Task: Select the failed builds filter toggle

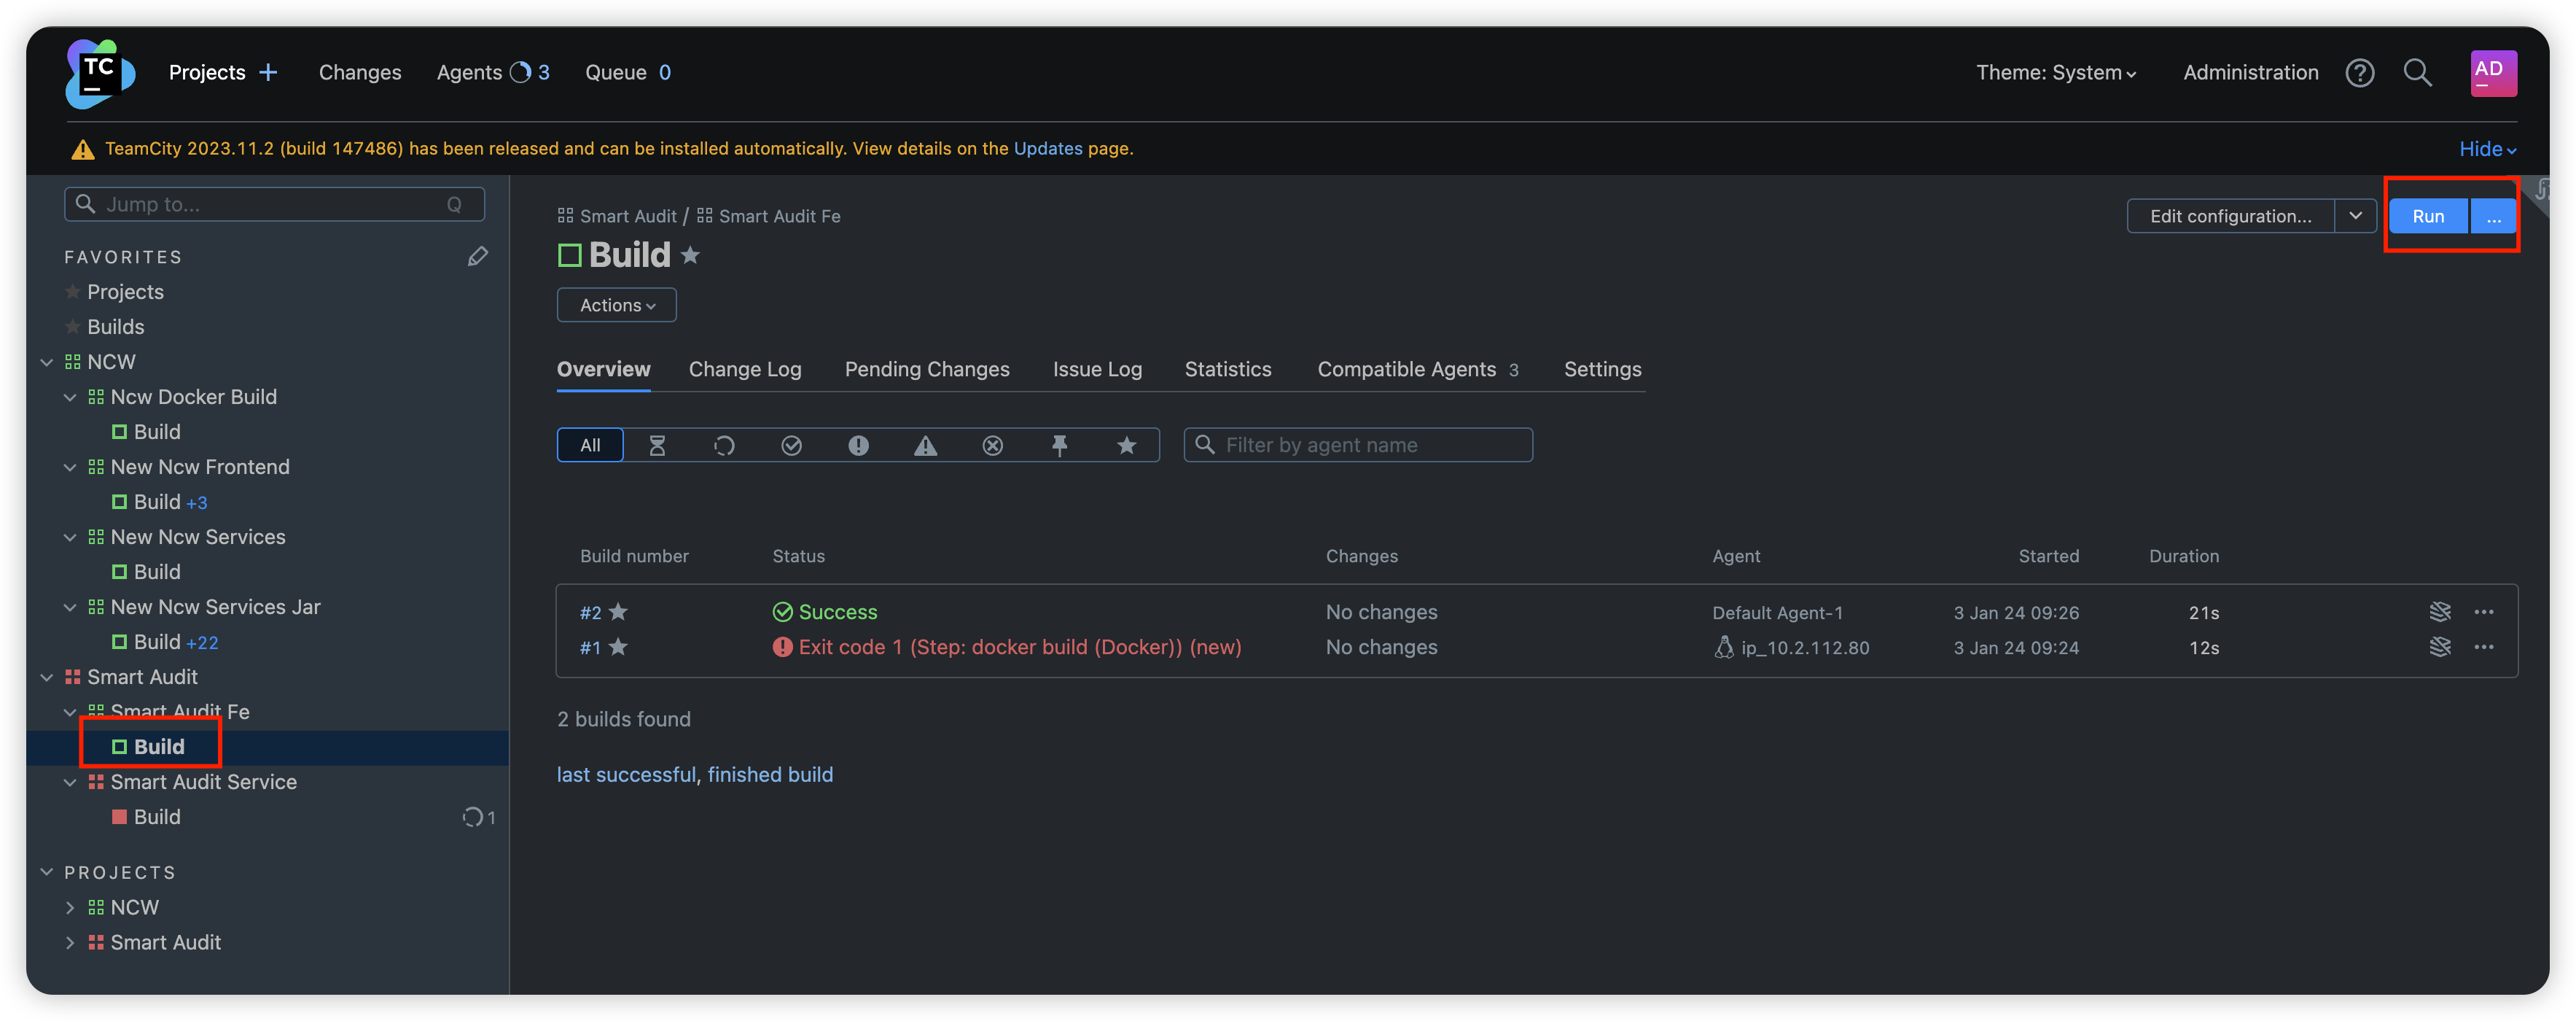Action: coord(858,446)
